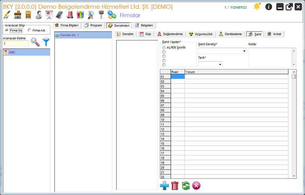The width and height of the screenshot is (305, 195).
Task: Open the info circle icon
Action: 269,7
